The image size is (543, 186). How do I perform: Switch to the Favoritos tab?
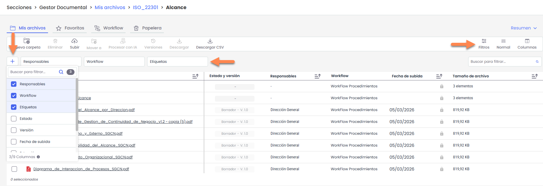(x=70, y=28)
